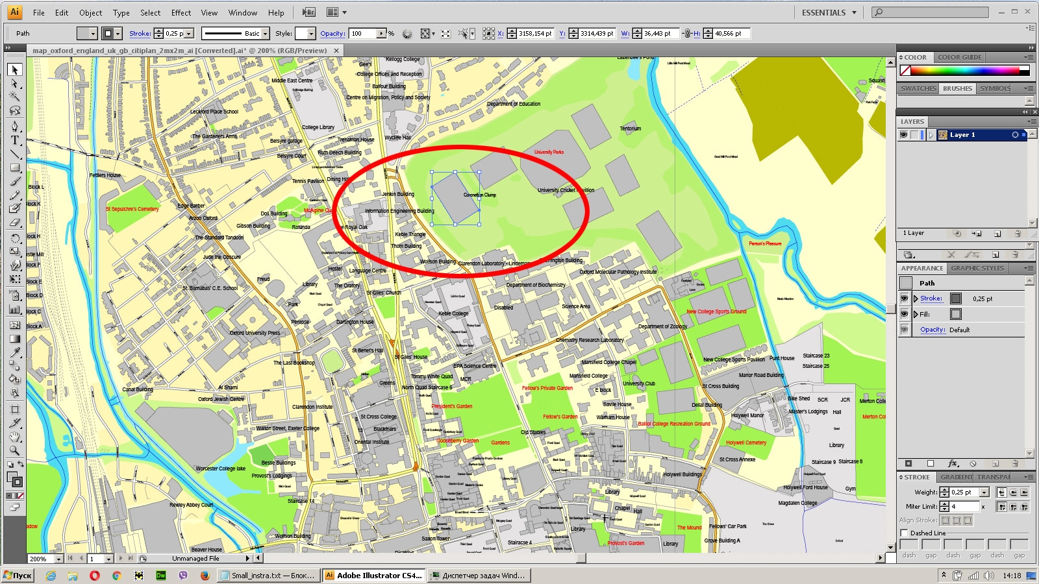Image resolution: width=1039 pixels, height=584 pixels.
Task: Select the Pen tool
Action: click(x=15, y=126)
